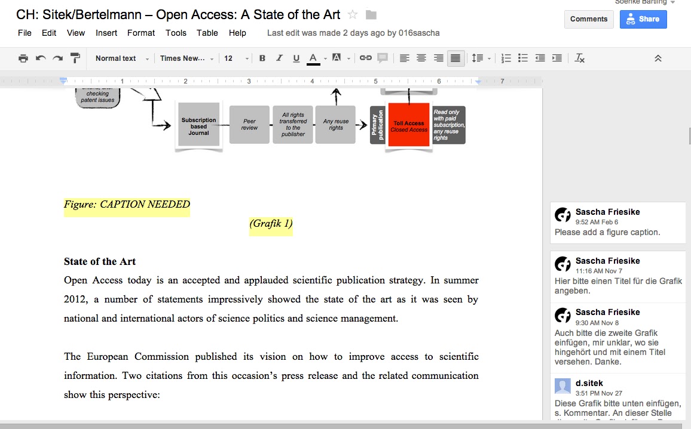This screenshot has height=429, width=691.
Task: Create a bulleted list
Action: [x=523, y=58]
